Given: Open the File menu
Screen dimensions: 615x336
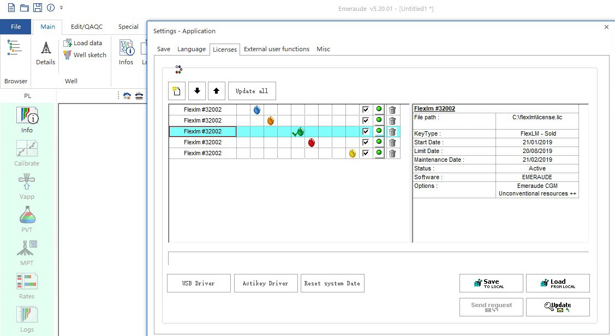Looking at the screenshot, I should coord(16,27).
